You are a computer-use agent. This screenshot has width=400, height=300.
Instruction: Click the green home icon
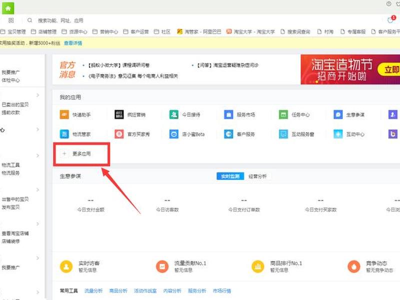(8, 8)
